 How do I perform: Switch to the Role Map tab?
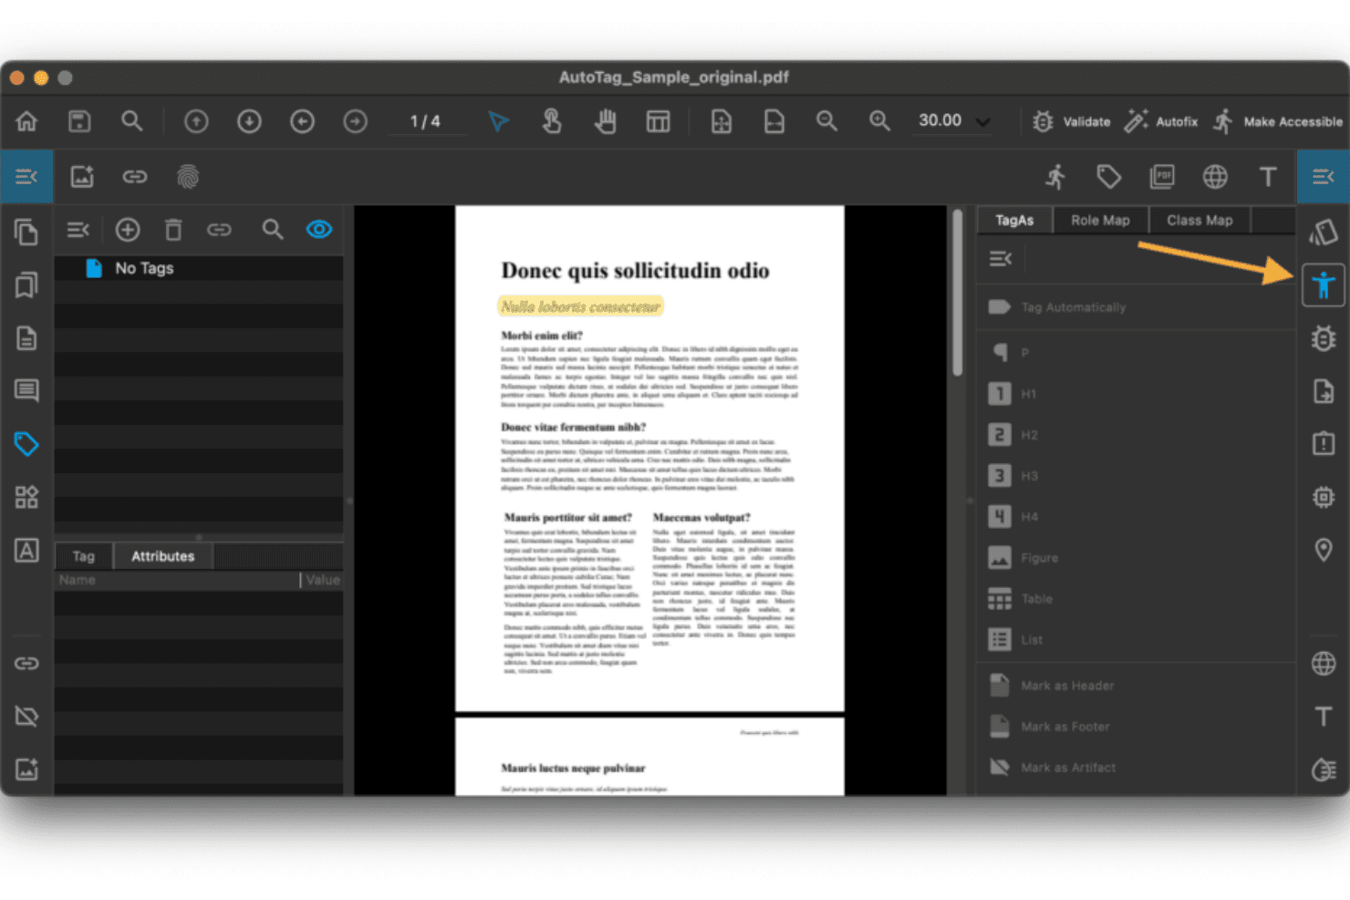1100,221
